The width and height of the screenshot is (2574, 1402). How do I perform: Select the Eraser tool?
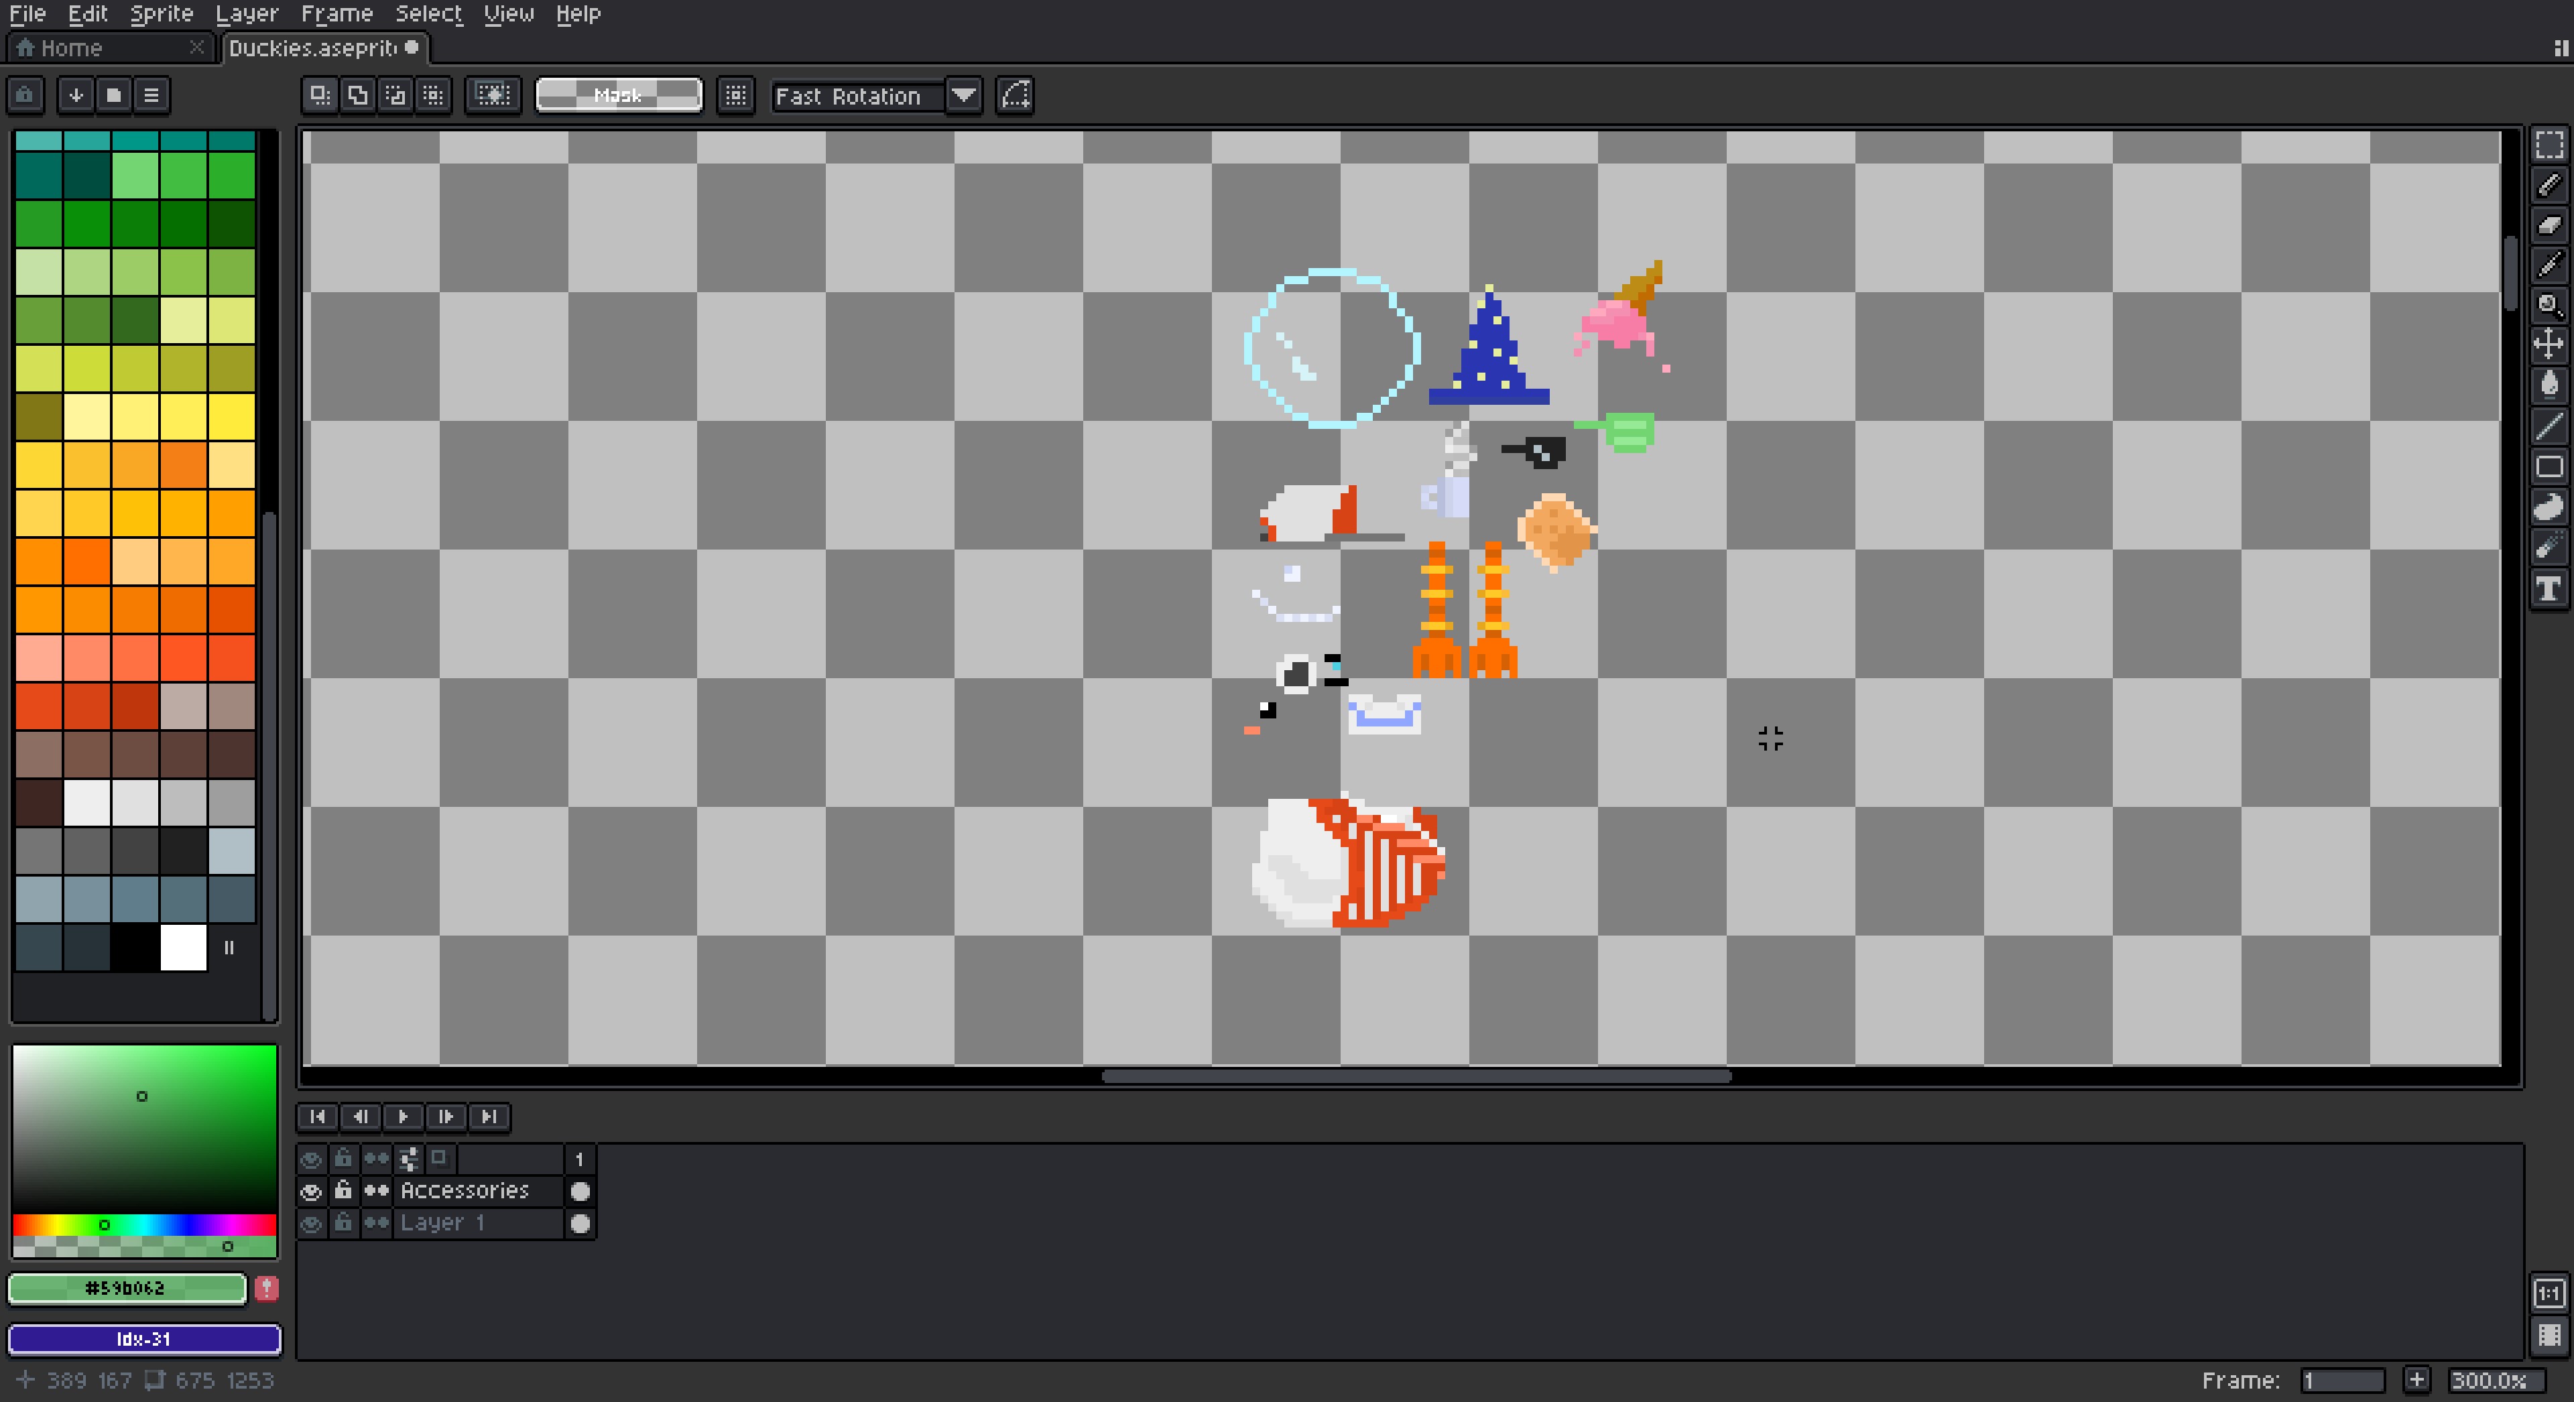pyautogui.click(x=2549, y=226)
